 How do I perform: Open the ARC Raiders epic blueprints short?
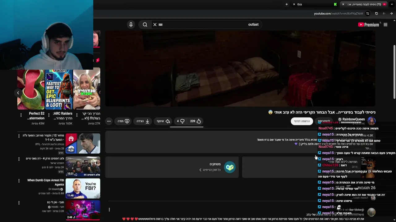click(59, 89)
